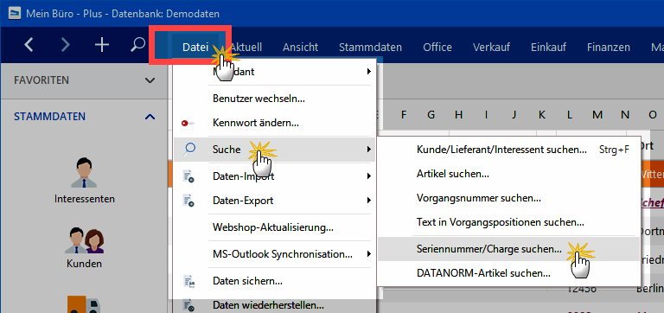Image resolution: width=664 pixels, height=313 pixels.
Task: Choose Benutzer wechseln from the Datei menu
Action: click(274, 99)
